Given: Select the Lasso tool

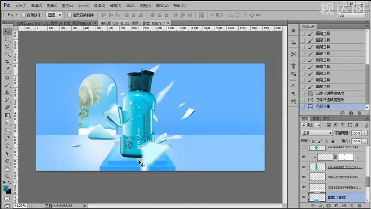Looking at the screenshot, I should 7,47.
